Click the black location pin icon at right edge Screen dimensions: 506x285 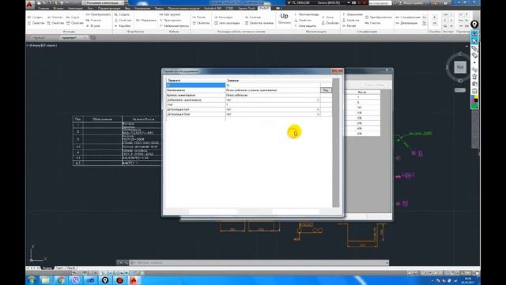click(x=474, y=25)
